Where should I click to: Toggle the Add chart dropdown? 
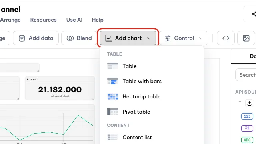click(128, 38)
